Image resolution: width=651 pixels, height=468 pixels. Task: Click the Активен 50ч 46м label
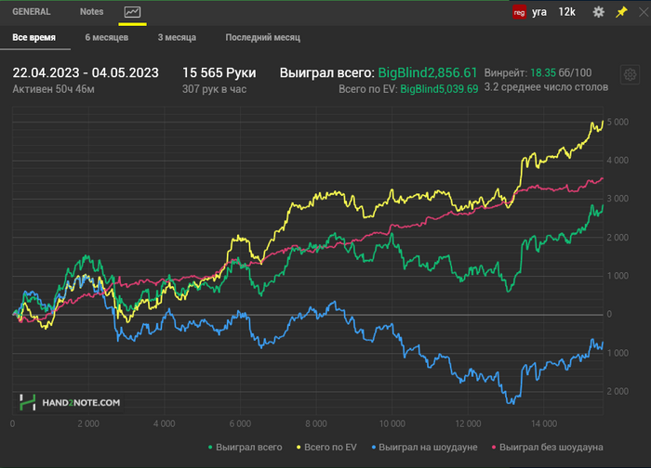pyautogui.click(x=54, y=89)
